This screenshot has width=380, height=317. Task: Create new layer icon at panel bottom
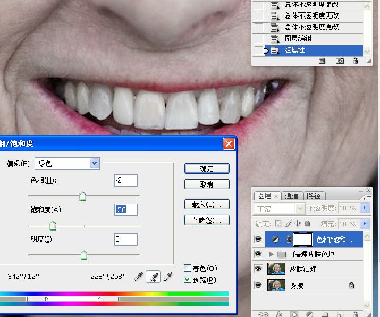(x=340, y=314)
